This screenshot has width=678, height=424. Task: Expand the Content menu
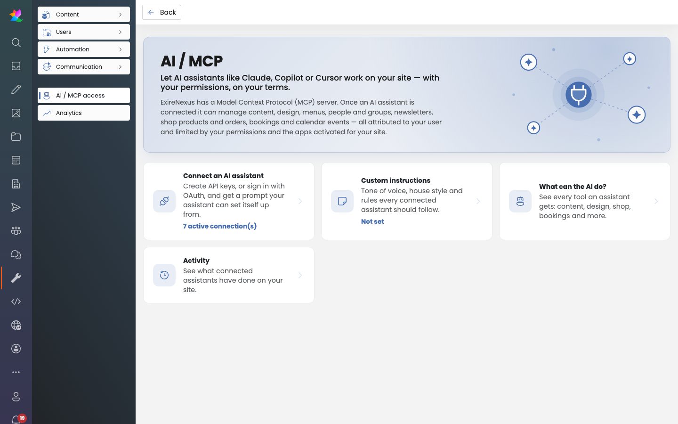click(x=84, y=15)
